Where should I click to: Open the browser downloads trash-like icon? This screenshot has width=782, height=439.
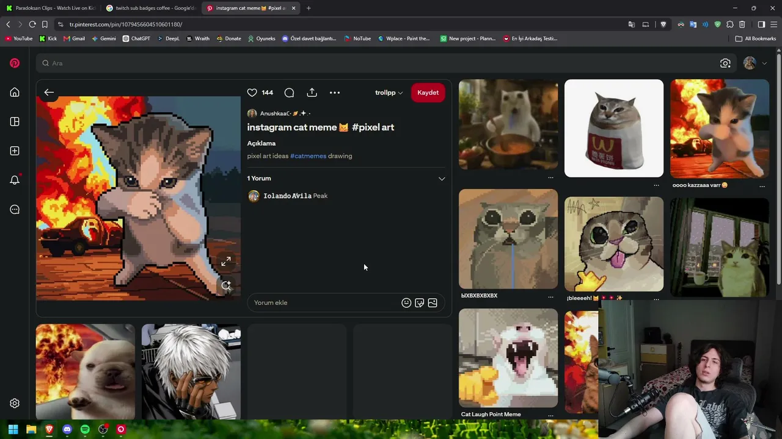point(742,24)
